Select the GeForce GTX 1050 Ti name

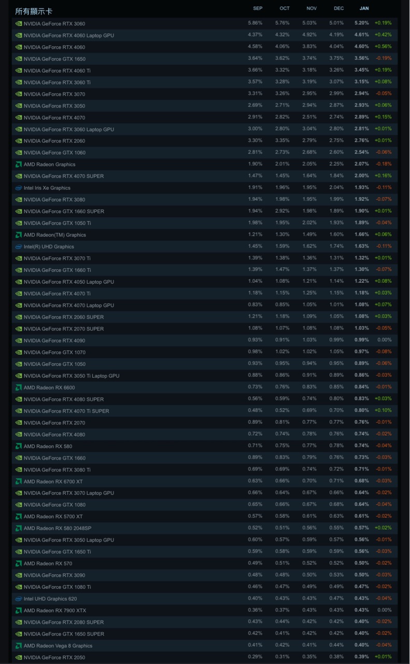coord(57,223)
